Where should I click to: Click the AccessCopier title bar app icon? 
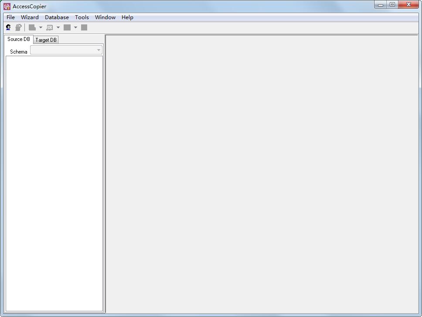(7, 6)
